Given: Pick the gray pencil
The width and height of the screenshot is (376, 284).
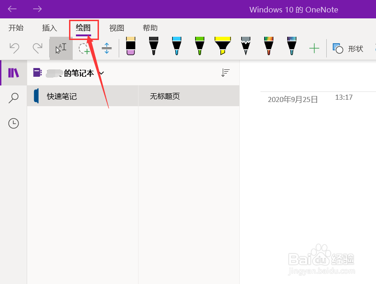Looking at the screenshot, I should pyautogui.click(x=246, y=46).
